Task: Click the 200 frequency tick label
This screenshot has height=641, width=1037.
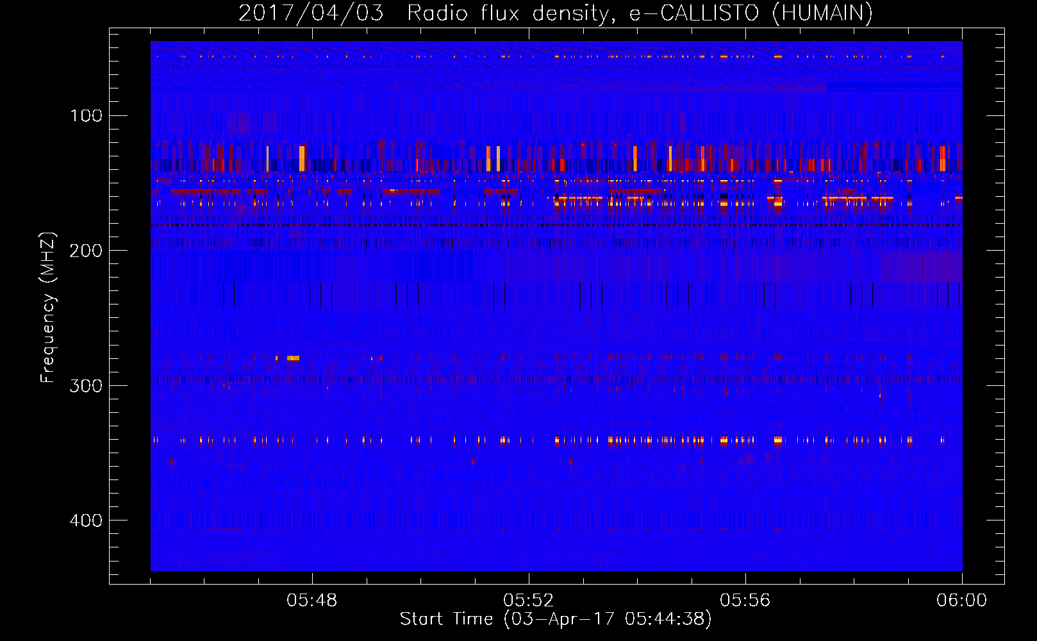Action: [x=87, y=251]
